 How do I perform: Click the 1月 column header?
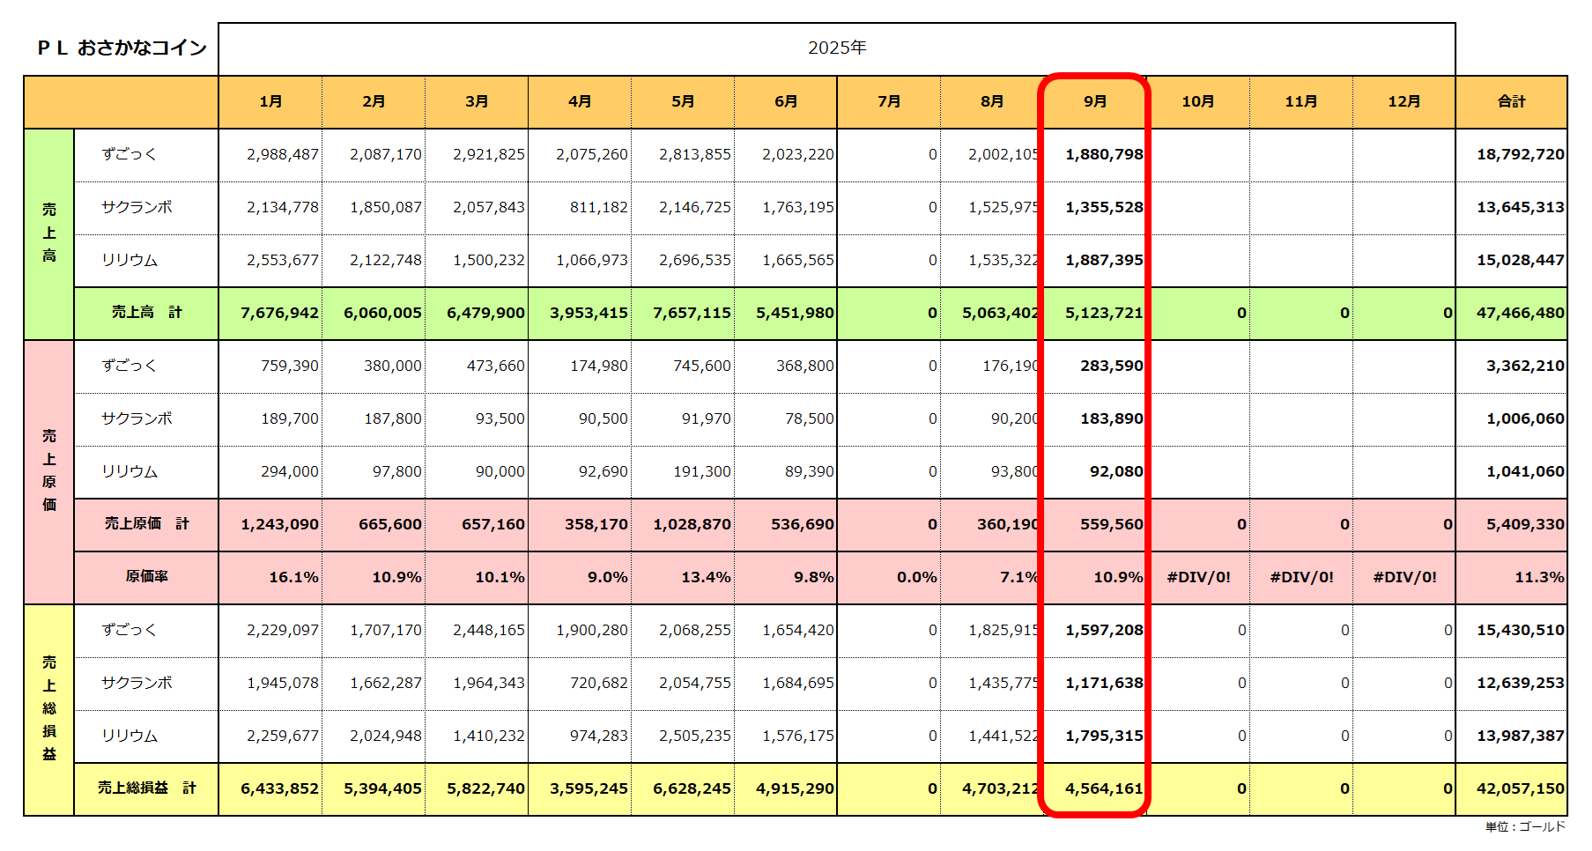tap(270, 101)
